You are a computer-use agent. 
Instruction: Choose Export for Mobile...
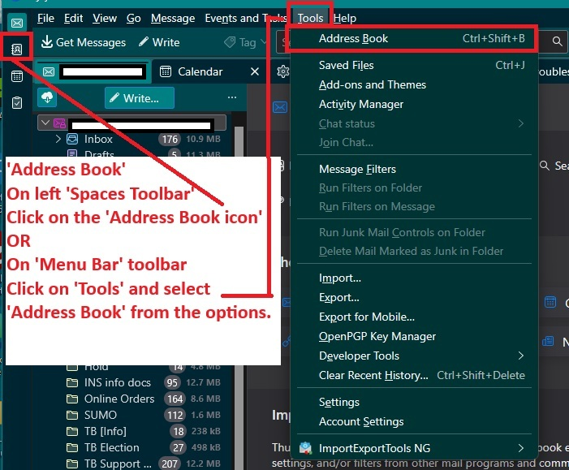[x=414, y=317]
